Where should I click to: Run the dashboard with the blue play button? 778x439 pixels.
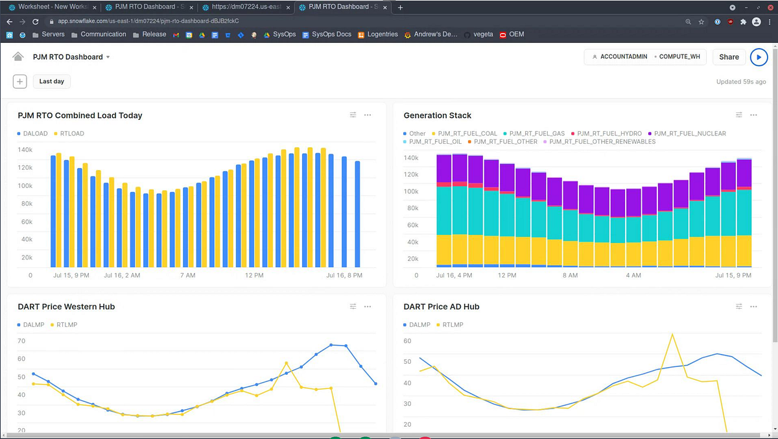tap(759, 57)
